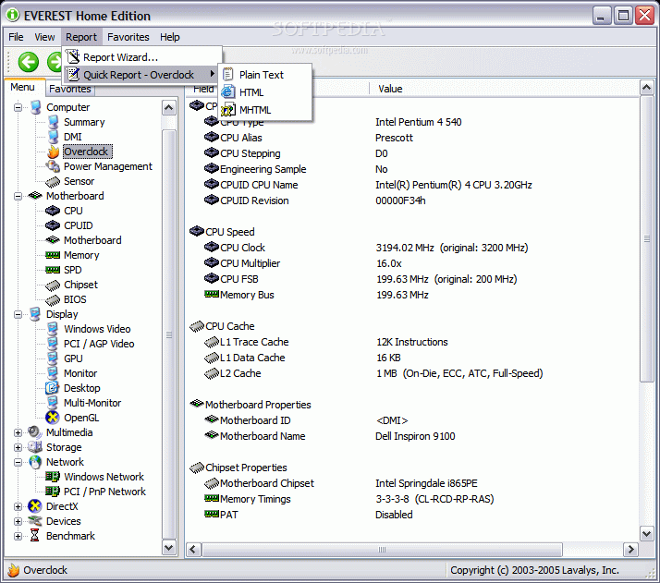Click the Benchmark hourglass icon

tap(35, 536)
